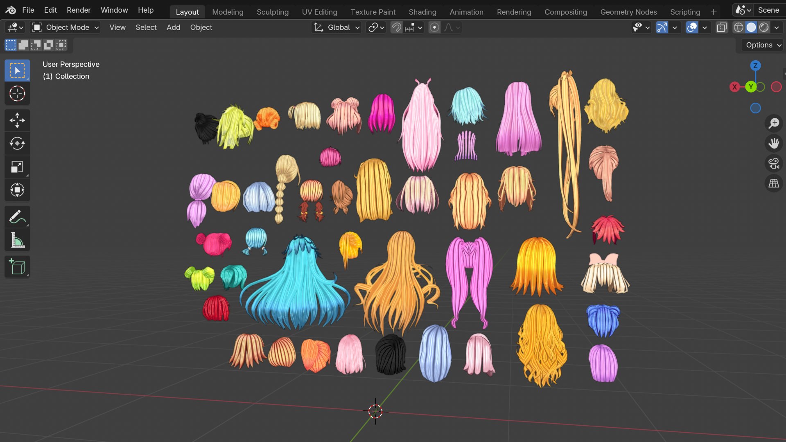The height and width of the screenshot is (442, 786).
Task: Open the Add menu in viewport header
Action: [173, 27]
